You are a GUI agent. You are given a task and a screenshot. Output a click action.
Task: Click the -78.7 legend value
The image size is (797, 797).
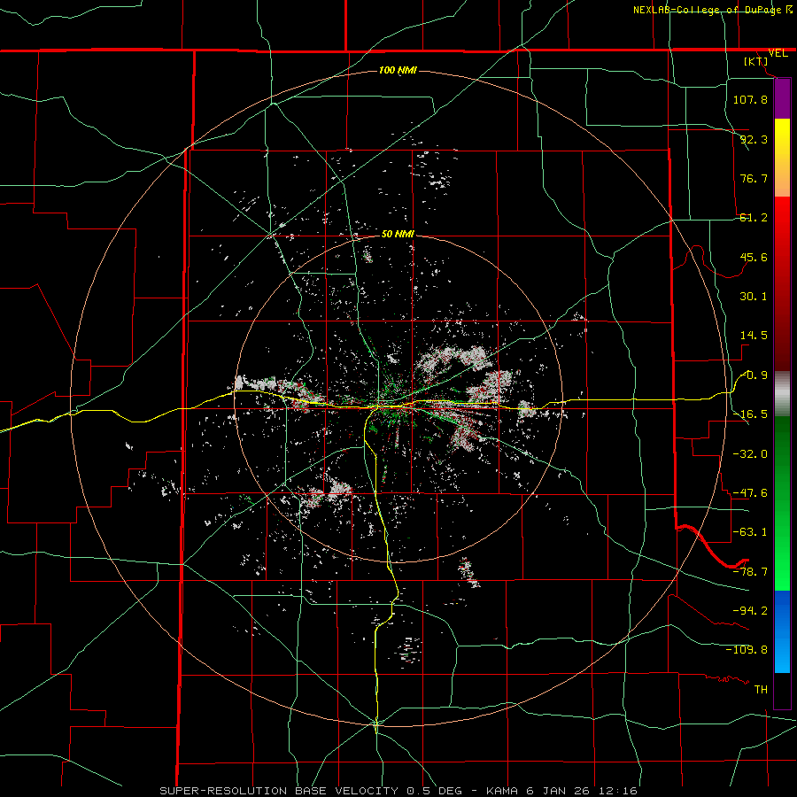750,572
